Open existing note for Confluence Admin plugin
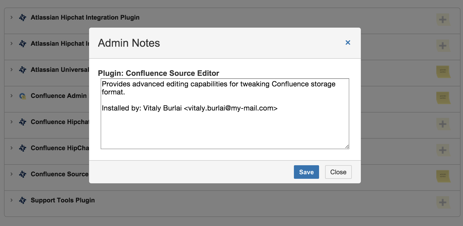This screenshot has width=463, height=226. [443, 98]
